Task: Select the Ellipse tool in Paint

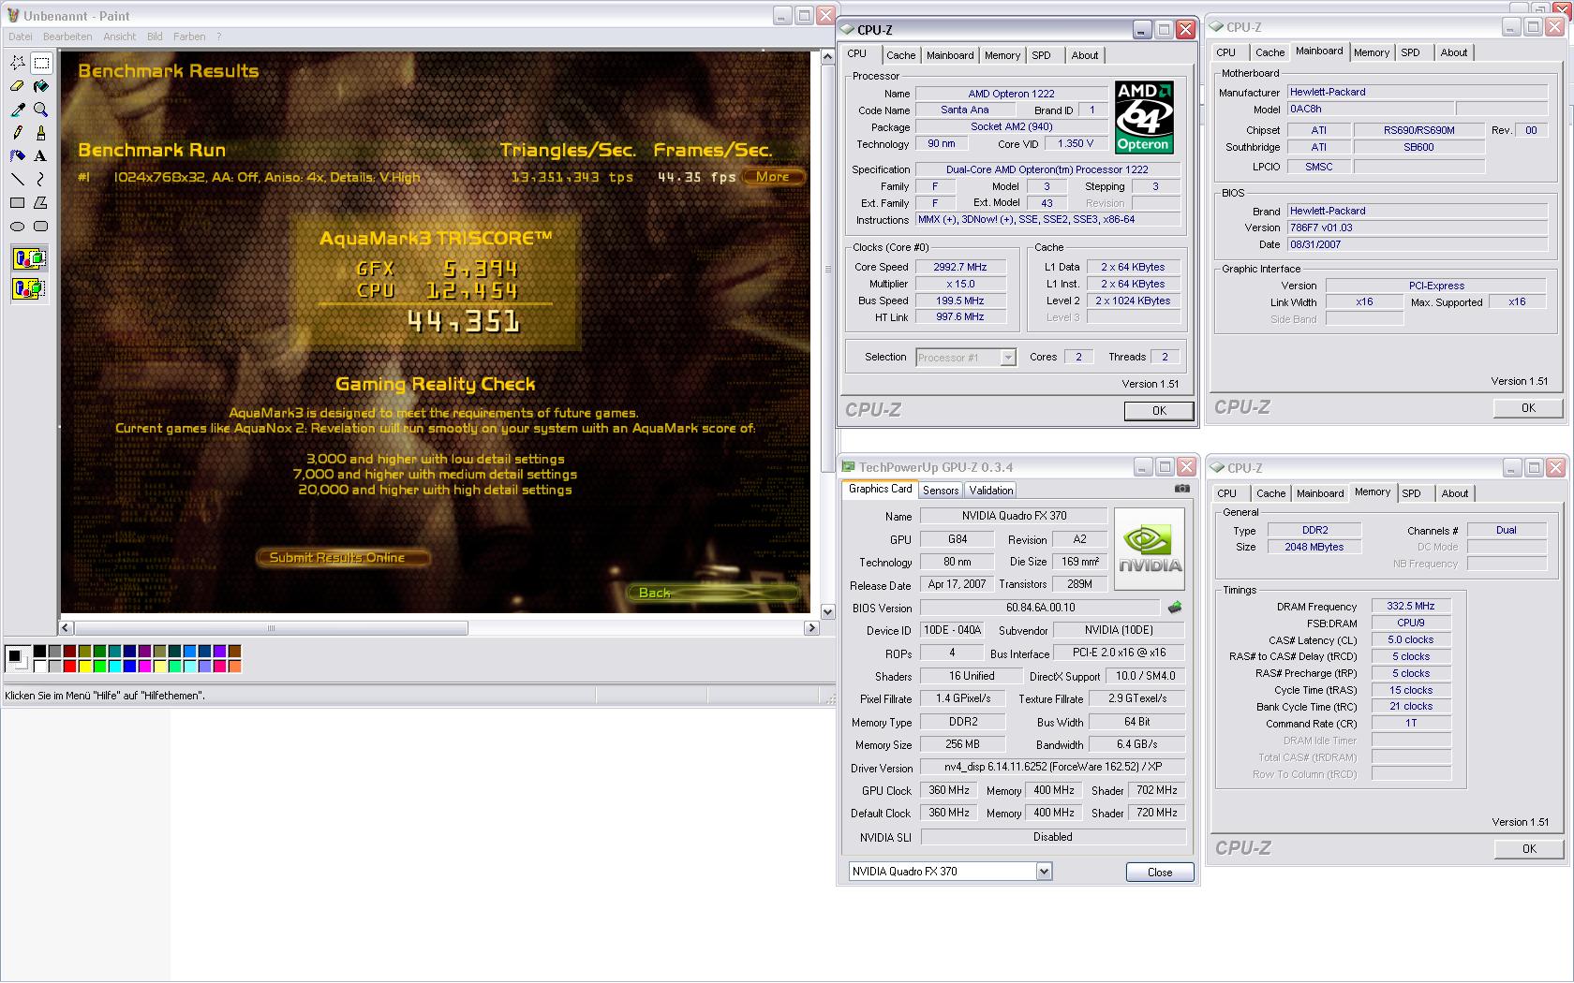Action: click(18, 227)
